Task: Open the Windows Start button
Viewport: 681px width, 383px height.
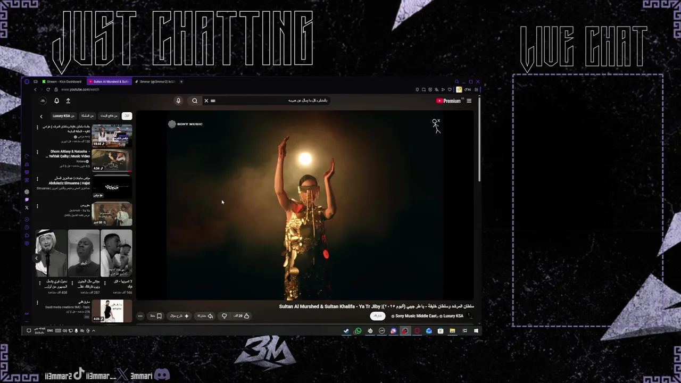Action: click(476, 331)
